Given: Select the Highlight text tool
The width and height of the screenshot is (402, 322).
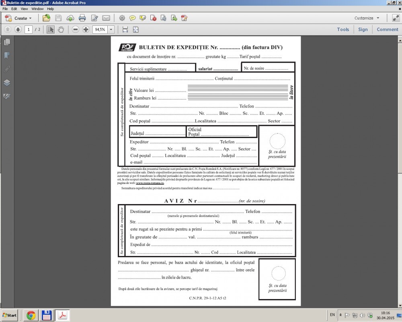Looking at the screenshot, I should pyautogui.click(x=143, y=18).
